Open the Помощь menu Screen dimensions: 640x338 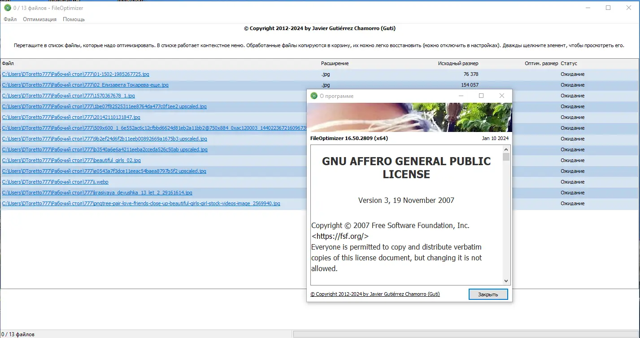tap(74, 19)
